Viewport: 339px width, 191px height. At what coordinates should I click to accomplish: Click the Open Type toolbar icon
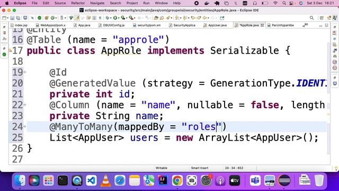point(156,18)
